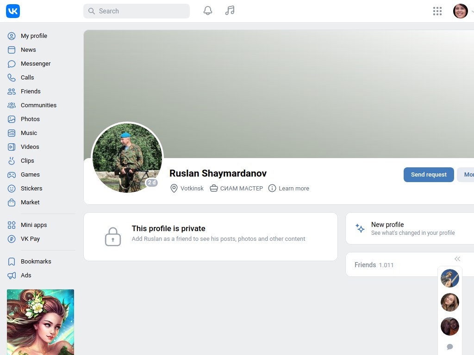This screenshot has height=355, width=474.
Task: Expand the account menu beside top-right avatar
Action: [x=472, y=11]
